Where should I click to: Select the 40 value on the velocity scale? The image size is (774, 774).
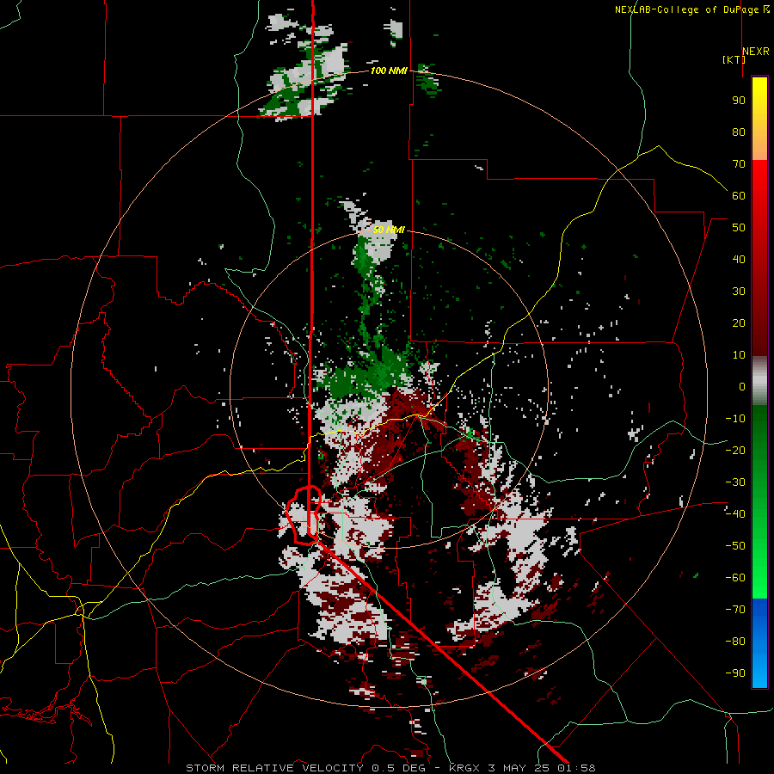[x=739, y=259]
